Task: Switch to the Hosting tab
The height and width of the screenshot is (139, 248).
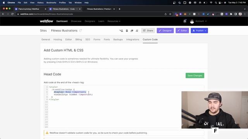Action: tap(58, 39)
